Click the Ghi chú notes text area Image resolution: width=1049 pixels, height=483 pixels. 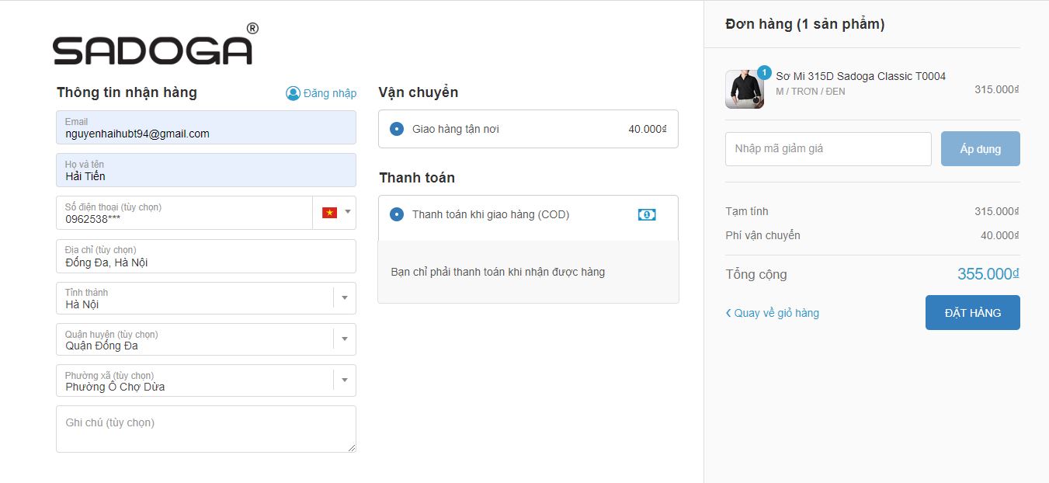tap(206, 429)
